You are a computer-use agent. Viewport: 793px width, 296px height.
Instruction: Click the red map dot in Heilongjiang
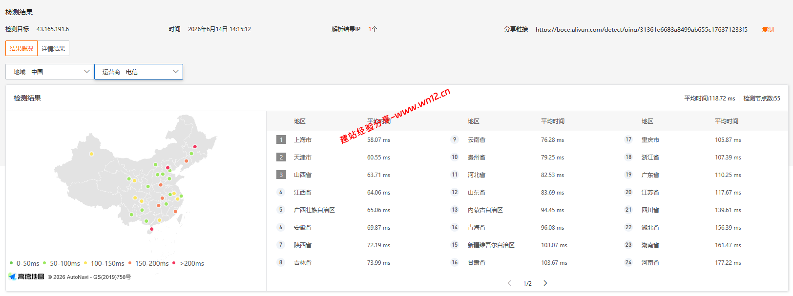pos(195,146)
